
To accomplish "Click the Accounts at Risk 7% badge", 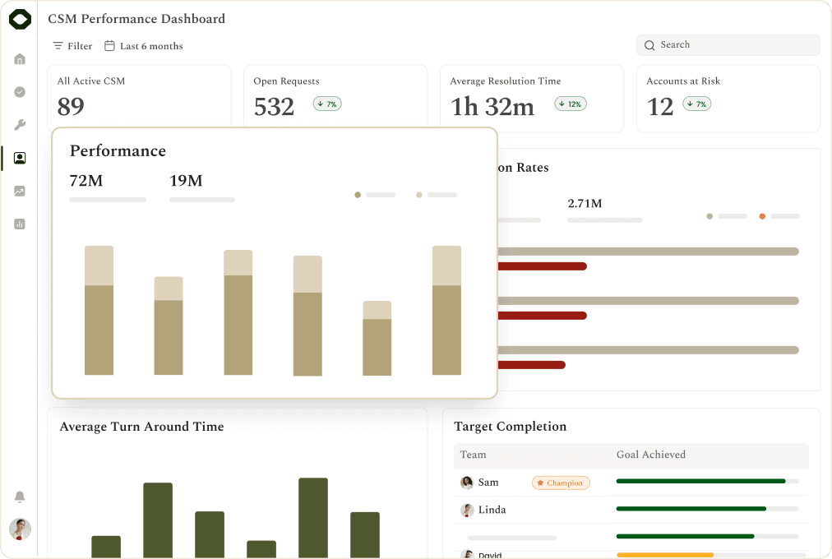I will click(696, 104).
